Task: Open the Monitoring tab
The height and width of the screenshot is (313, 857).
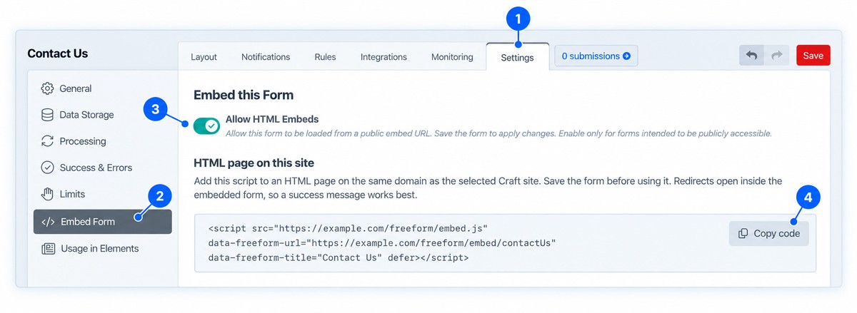Action: pos(452,57)
